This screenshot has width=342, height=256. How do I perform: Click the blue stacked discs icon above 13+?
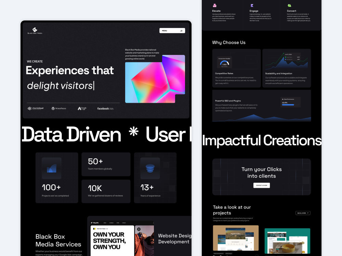[x=150, y=168]
